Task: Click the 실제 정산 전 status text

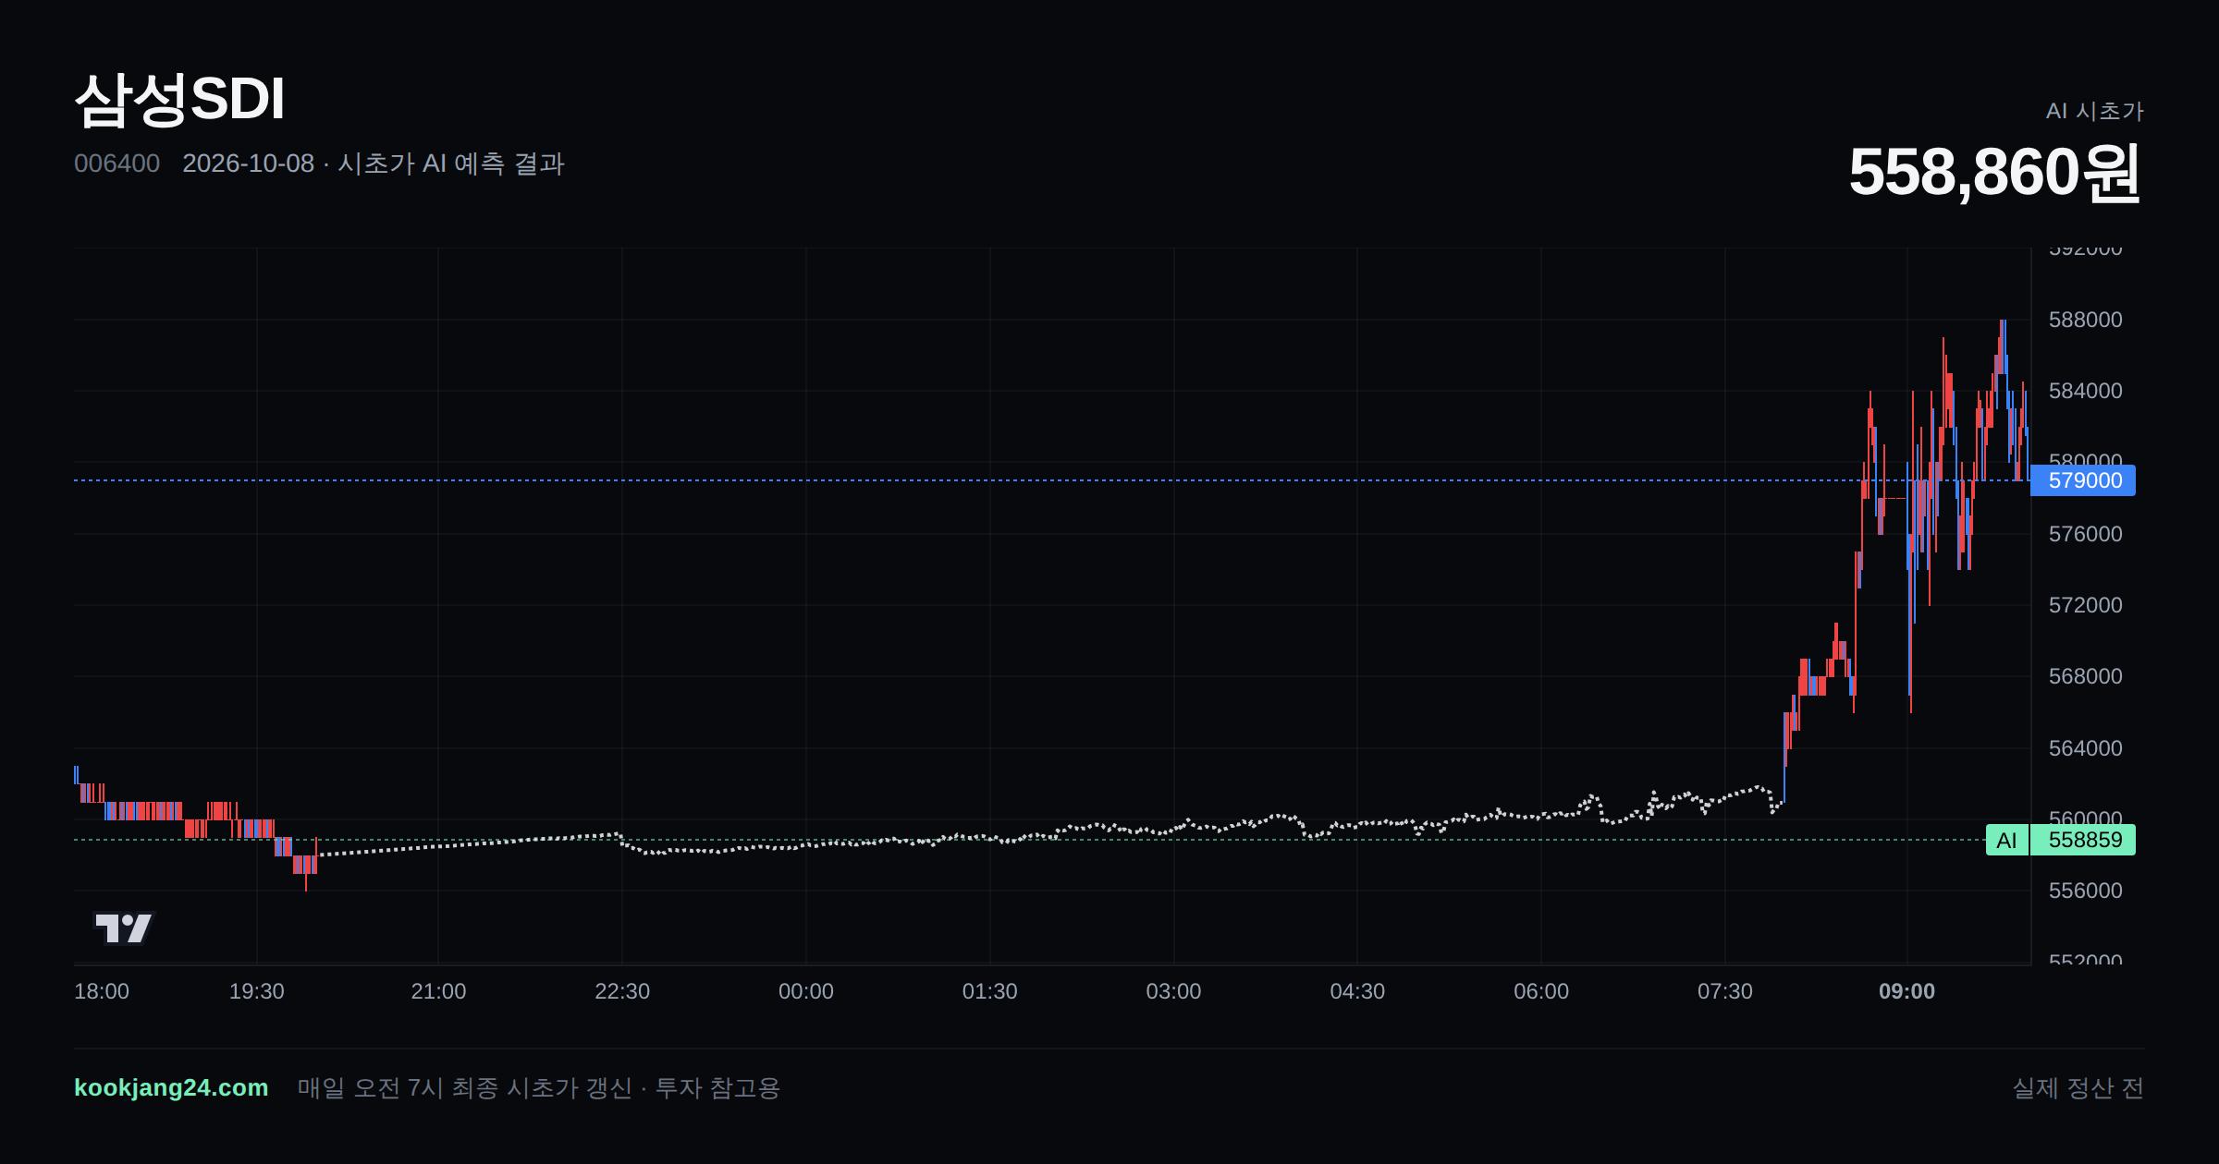Action: pos(2078,1087)
